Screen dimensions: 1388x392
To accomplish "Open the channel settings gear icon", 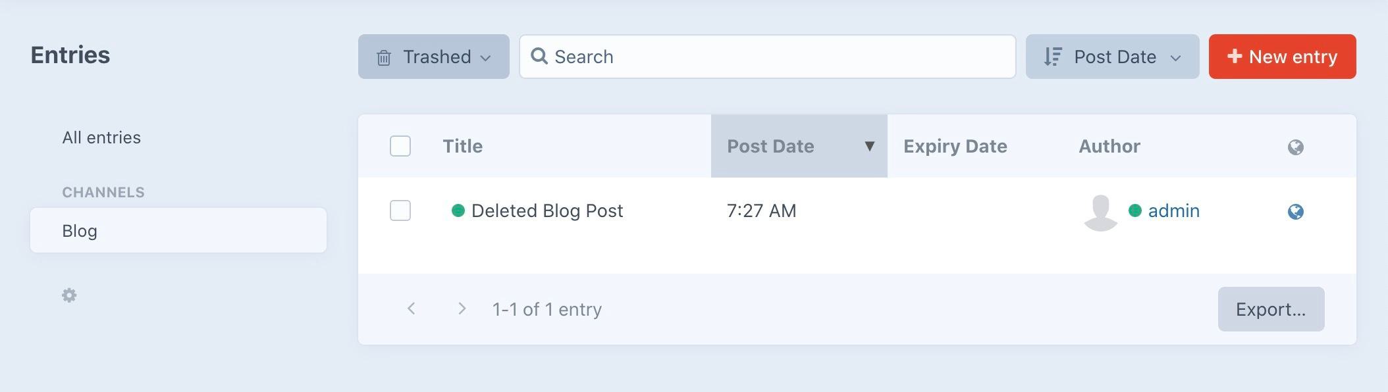I will [x=70, y=296].
